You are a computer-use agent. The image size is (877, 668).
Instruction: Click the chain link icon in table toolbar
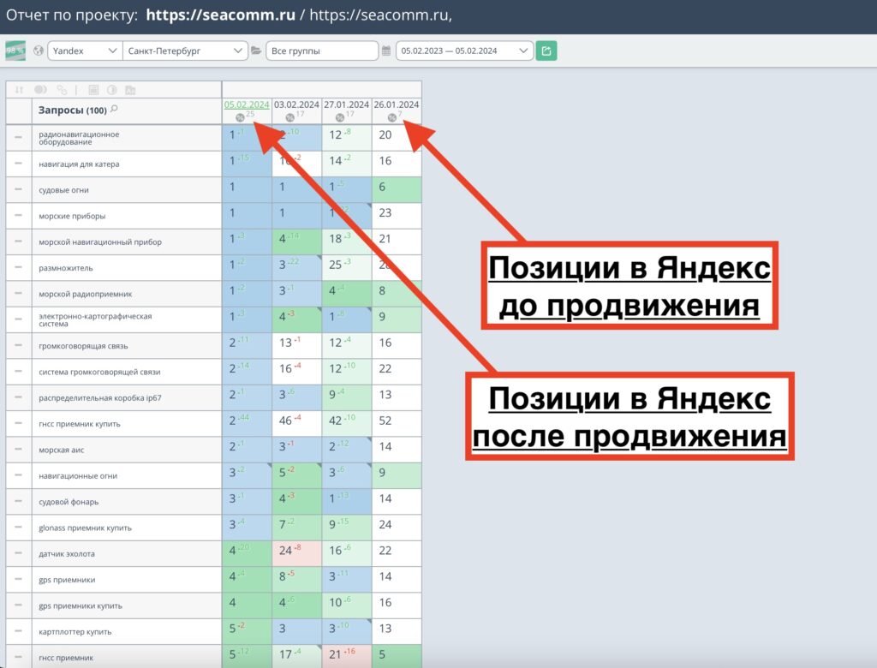[62, 90]
